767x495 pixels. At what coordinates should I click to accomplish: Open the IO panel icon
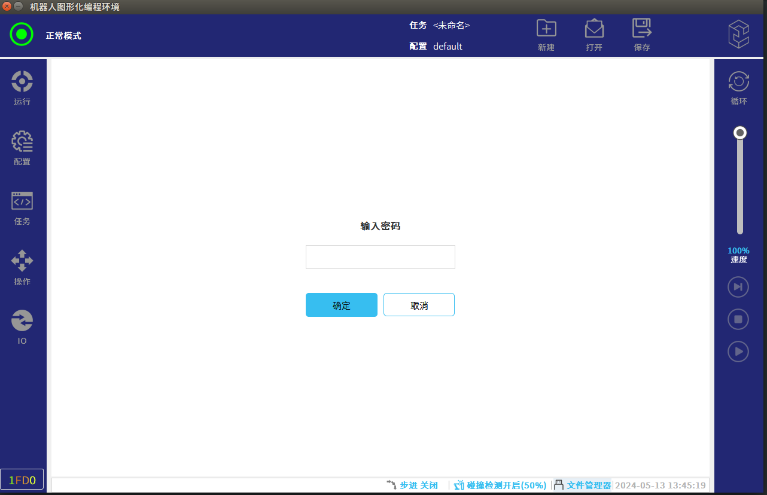pos(22,321)
